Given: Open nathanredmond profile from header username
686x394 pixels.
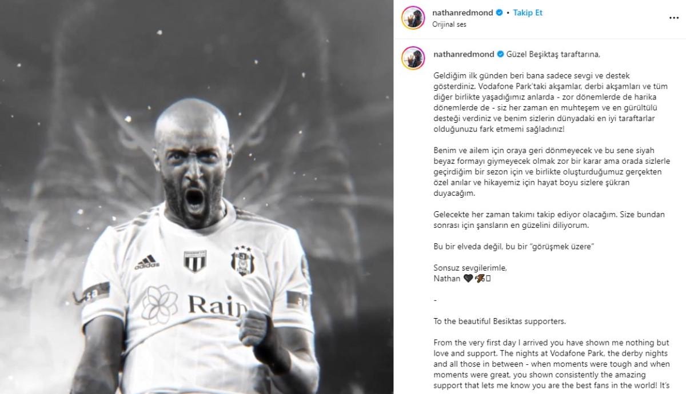Looking at the screenshot, I should click(x=463, y=13).
